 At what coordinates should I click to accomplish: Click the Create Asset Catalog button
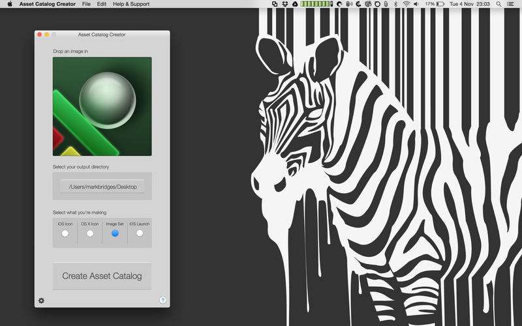coord(102,276)
